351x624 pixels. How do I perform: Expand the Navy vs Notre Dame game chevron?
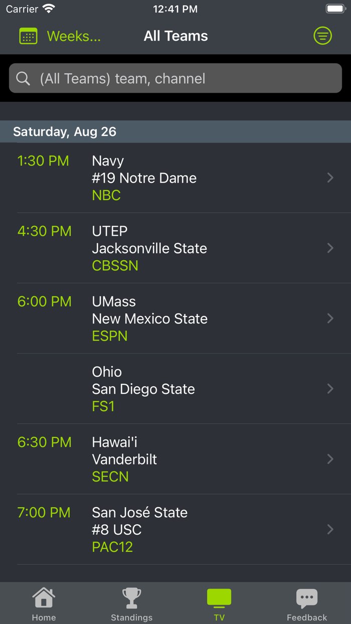[330, 178]
